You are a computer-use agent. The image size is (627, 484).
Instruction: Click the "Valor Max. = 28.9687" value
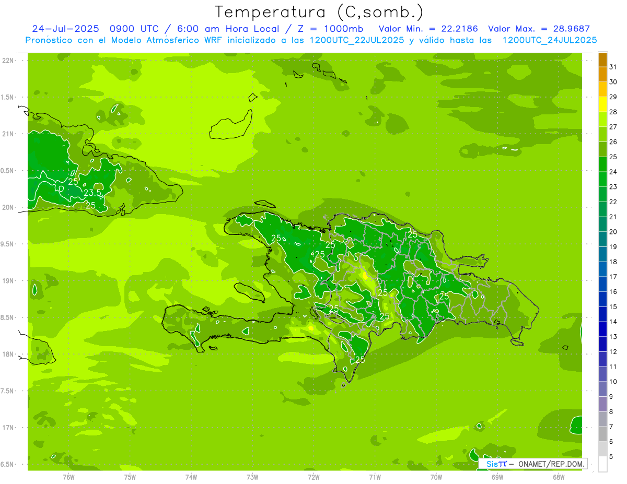539,29
